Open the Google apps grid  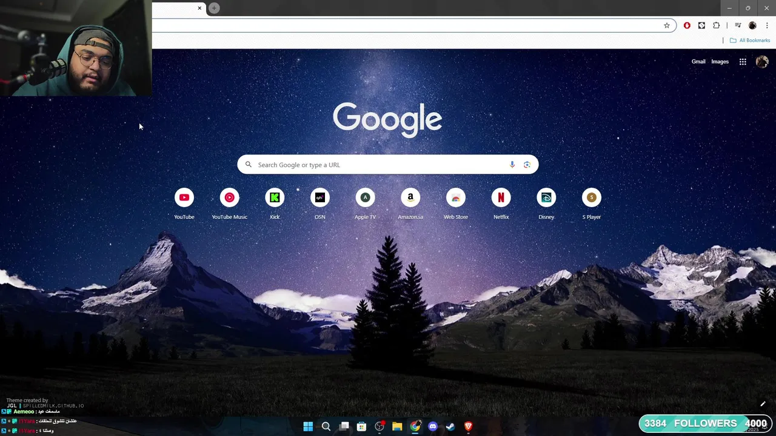(x=743, y=62)
